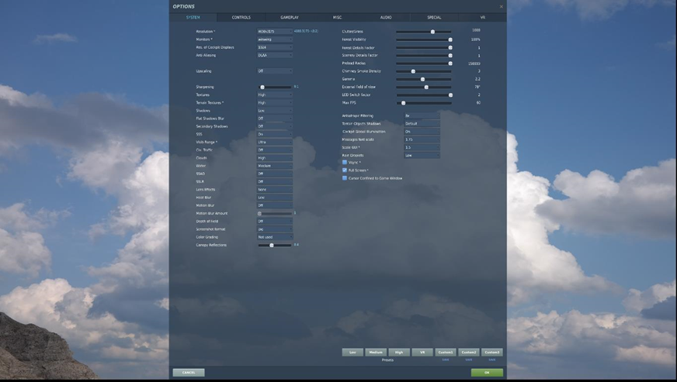
Task: Click SAVE link under Custom1
Action: pos(446,360)
